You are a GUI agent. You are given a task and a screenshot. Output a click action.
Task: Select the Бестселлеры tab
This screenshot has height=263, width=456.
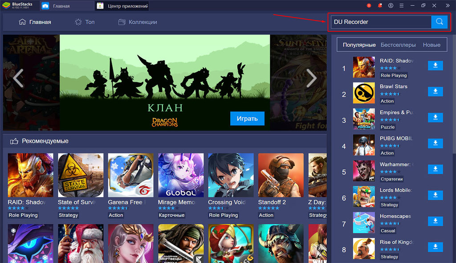click(398, 45)
